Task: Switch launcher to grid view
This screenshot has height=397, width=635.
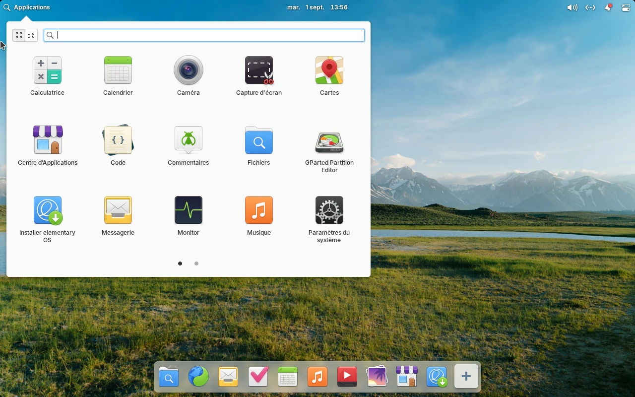Action: pos(19,35)
